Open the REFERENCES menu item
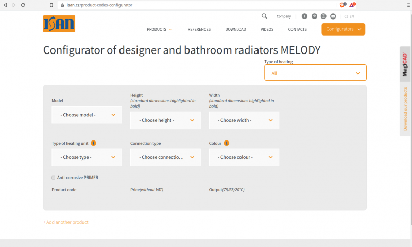This screenshot has width=412, height=247. [x=199, y=29]
